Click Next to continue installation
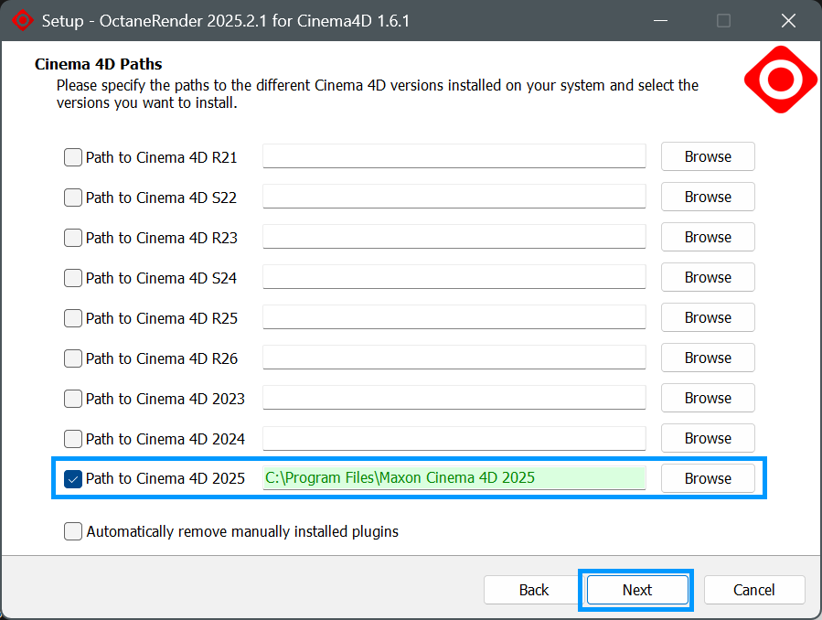822x620 pixels. [x=636, y=590]
